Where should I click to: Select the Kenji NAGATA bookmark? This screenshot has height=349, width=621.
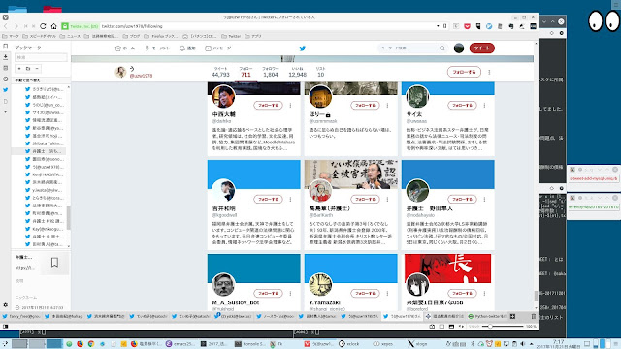(44, 174)
